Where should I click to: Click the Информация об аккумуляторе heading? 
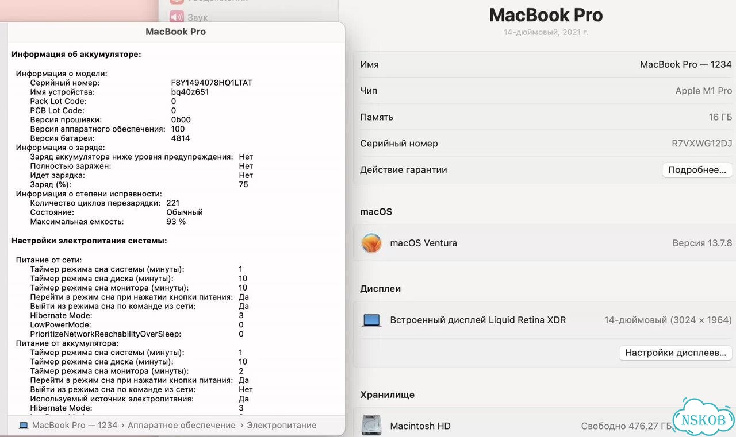[76, 55]
